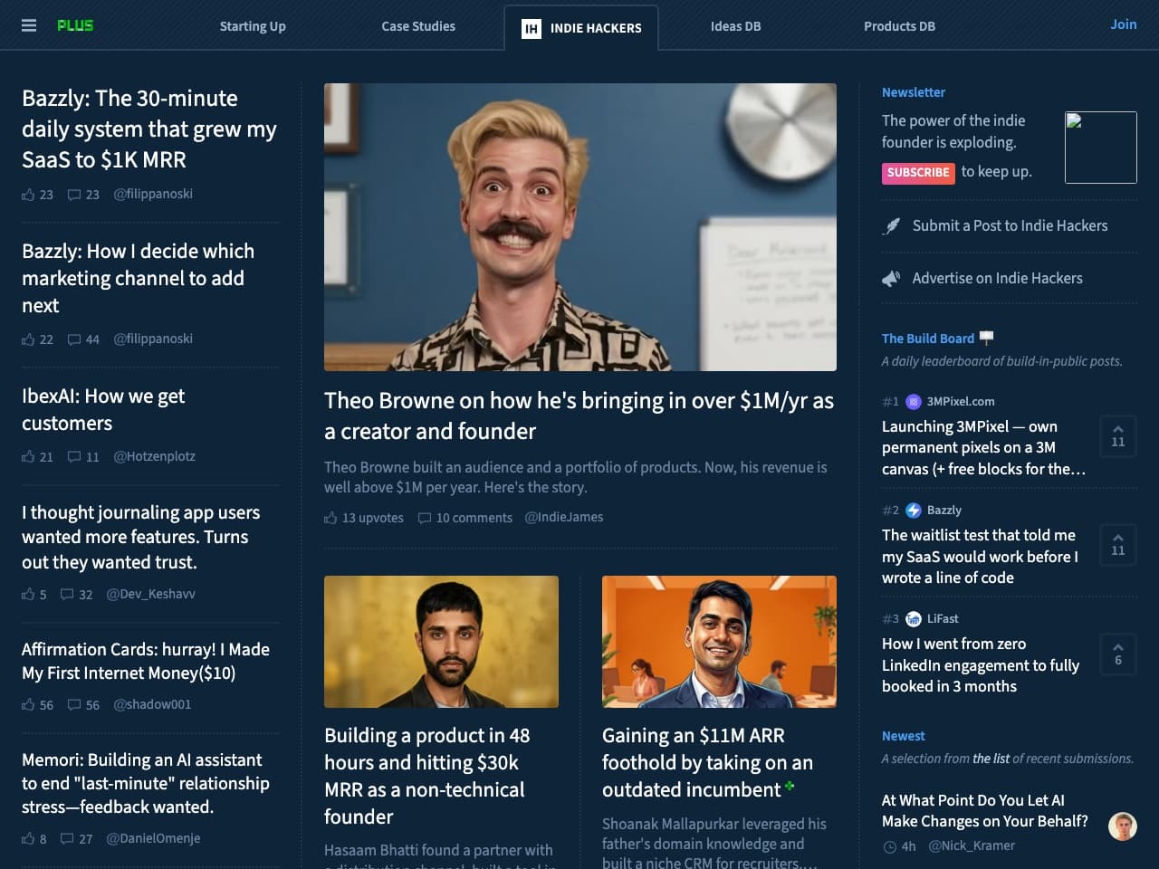Visit @IndieJames profile link

[x=564, y=518]
